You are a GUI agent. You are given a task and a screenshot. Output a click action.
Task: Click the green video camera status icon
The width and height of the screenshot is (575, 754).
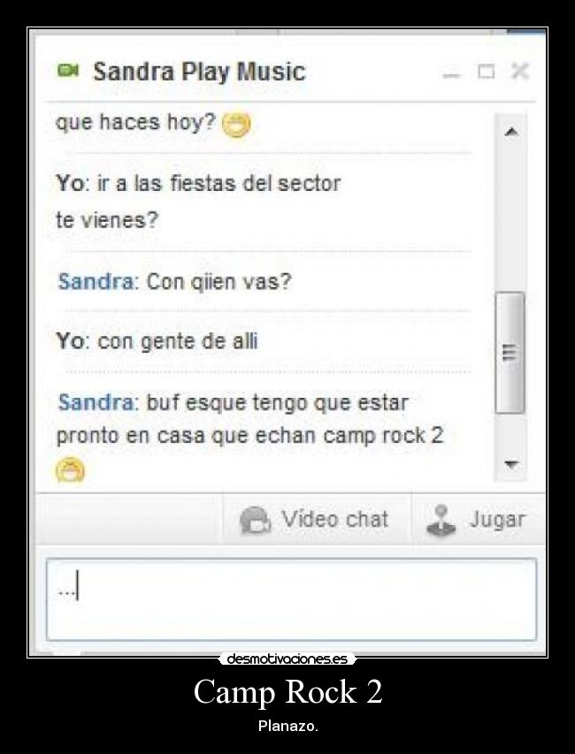tap(68, 71)
